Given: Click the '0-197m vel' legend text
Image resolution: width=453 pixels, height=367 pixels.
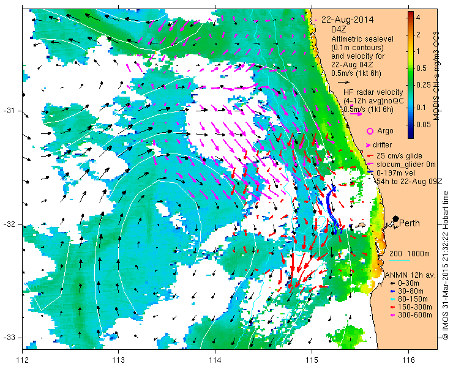Looking at the screenshot, I should coord(396,172).
